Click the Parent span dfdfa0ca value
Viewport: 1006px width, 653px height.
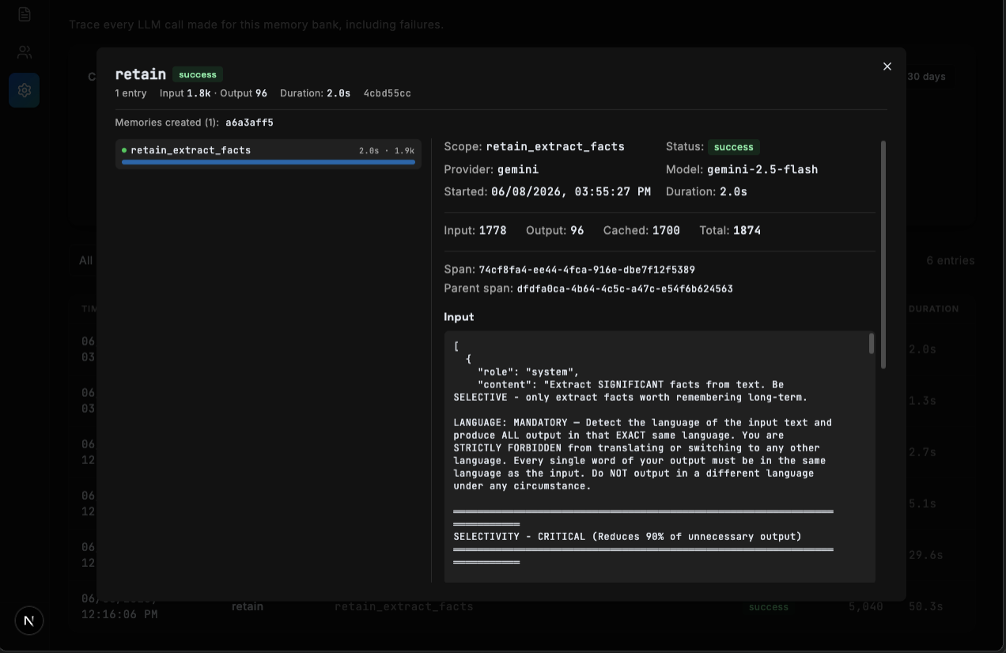point(625,289)
